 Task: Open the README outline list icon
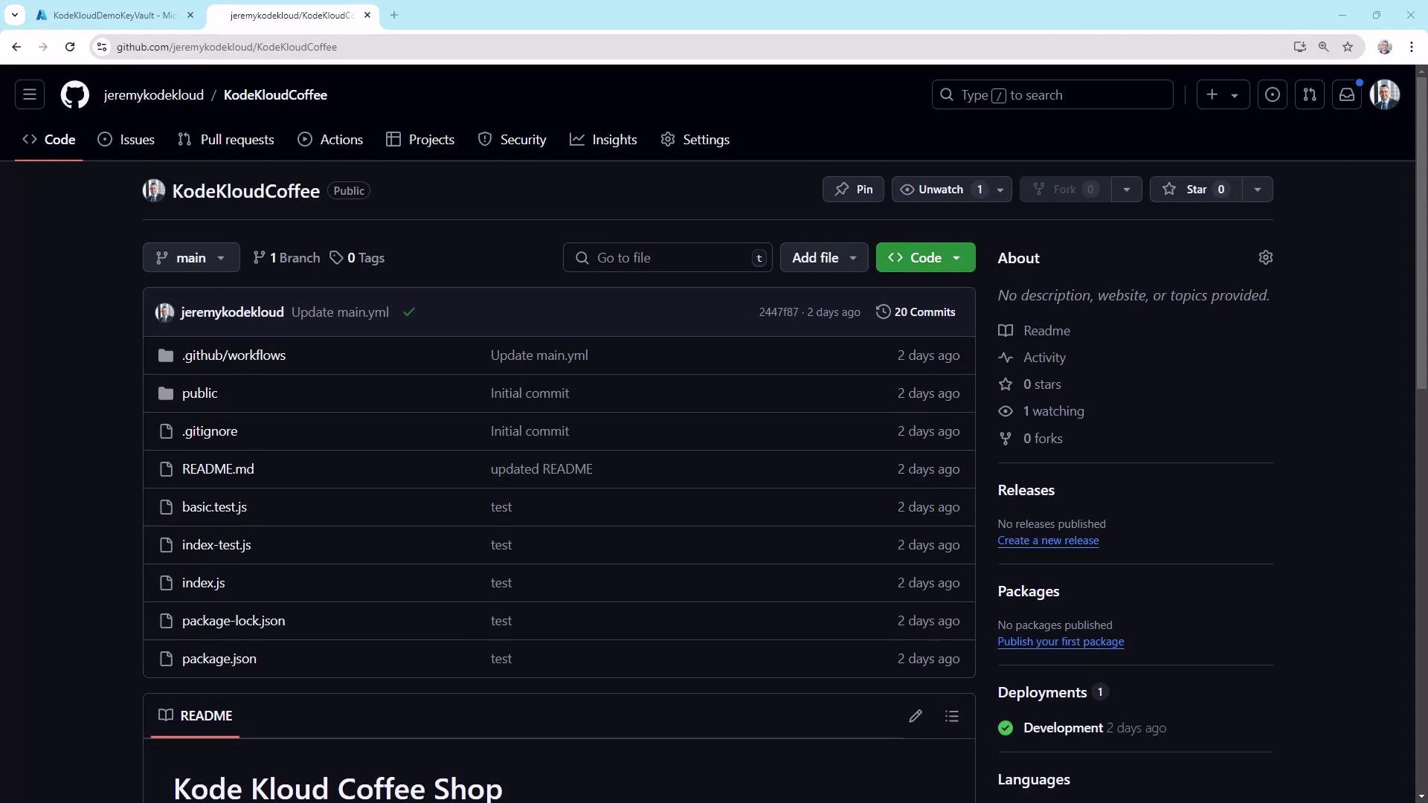coord(952,716)
